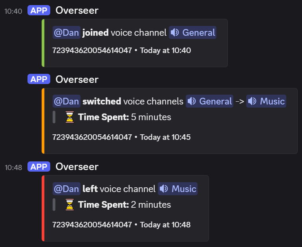302x247 pixels.
Task: Open Overseer profile from the 10:48 message
Action: tap(77, 167)
